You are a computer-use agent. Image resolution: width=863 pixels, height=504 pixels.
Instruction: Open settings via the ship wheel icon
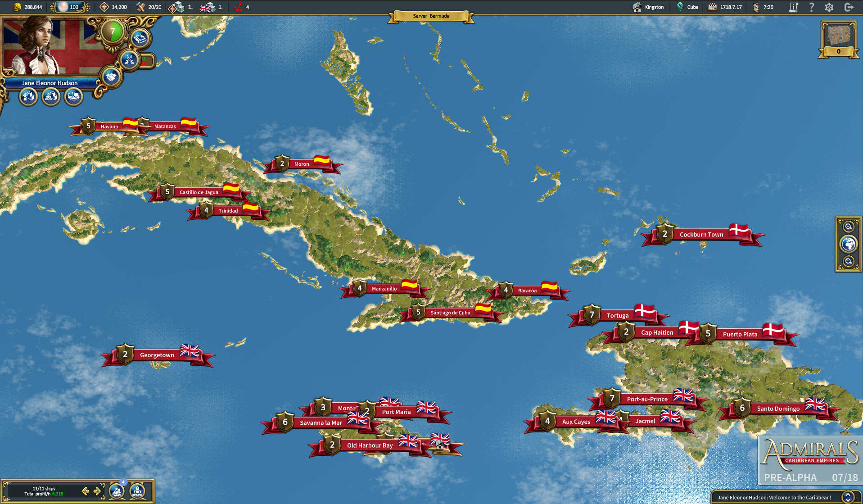coord(829,7)
